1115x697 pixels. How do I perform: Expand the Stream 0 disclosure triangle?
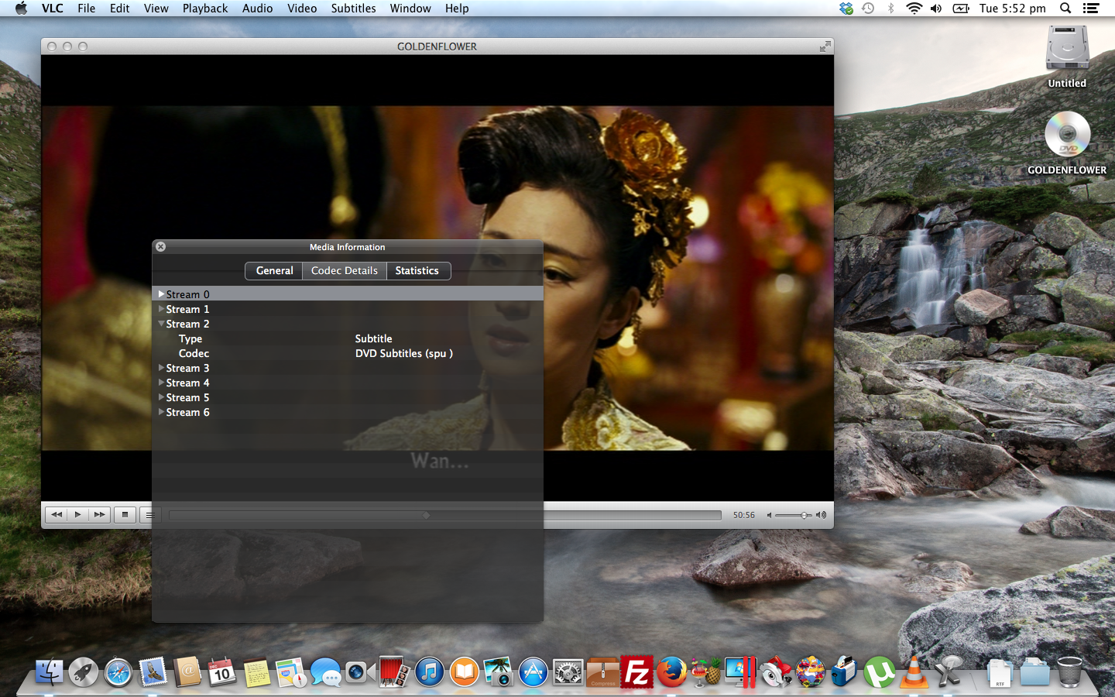pyautogui.click(x=161, y=294)
